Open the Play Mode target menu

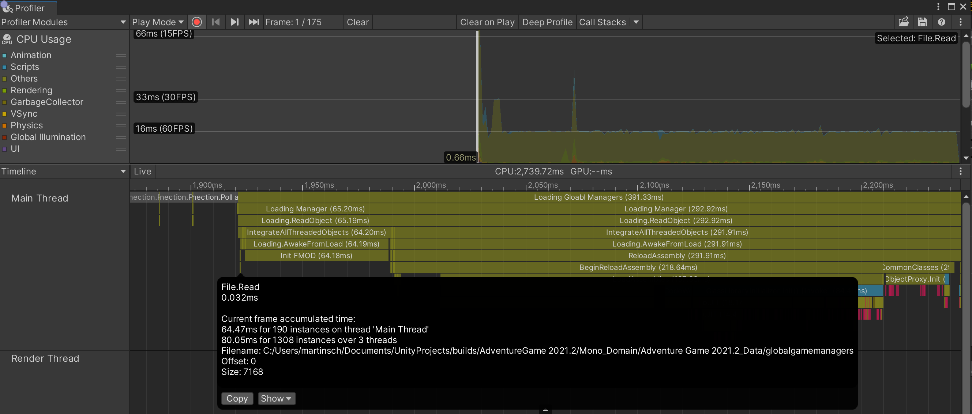point(158,22)
